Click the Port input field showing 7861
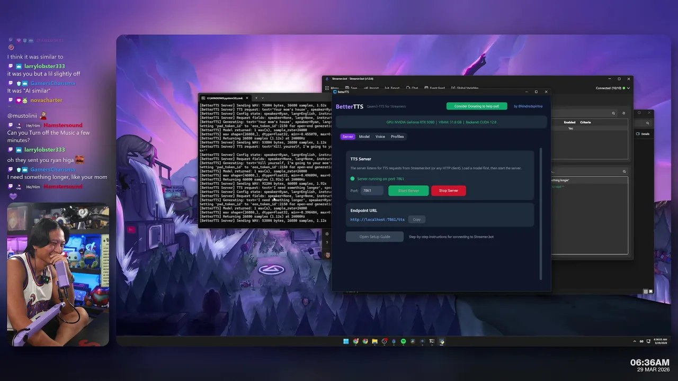The width and height of the screenshot is (678, 381). tap(372, 190)
